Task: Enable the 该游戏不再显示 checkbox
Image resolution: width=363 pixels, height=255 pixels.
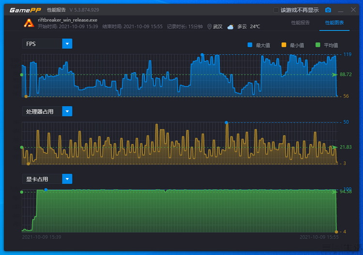Action: point(276,10)
